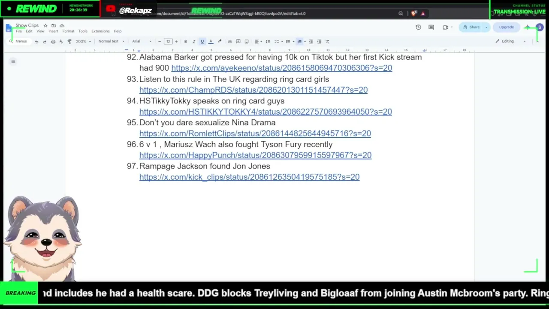
Task: Open the RomlettClips status link
Action: click(255, 133)
